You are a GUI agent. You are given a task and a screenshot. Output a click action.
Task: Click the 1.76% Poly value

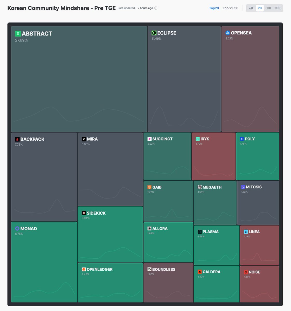[243, 144]
